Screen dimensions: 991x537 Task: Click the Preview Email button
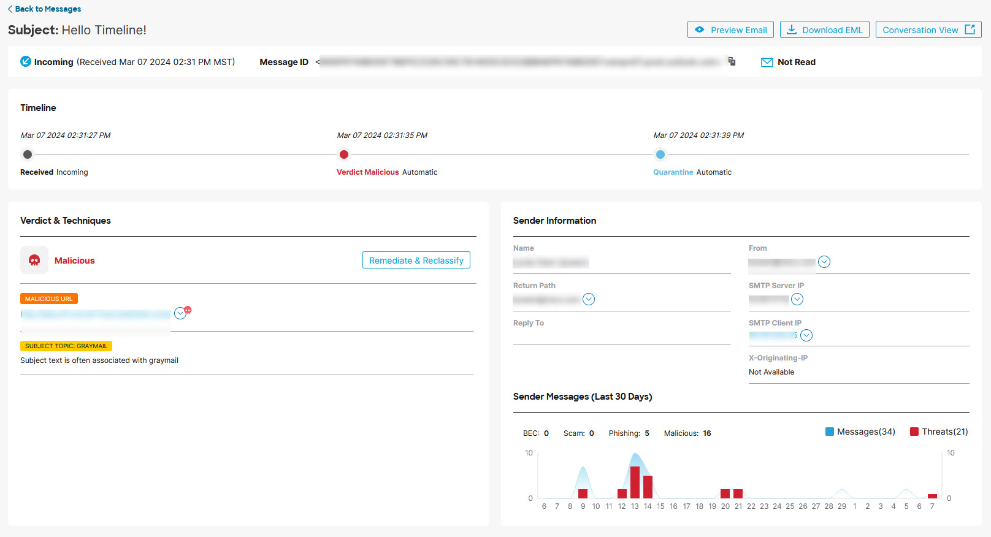click(x=730, y=29)
